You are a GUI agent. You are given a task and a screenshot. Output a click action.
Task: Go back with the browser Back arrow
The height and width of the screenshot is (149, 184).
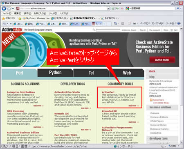point(4,9)
